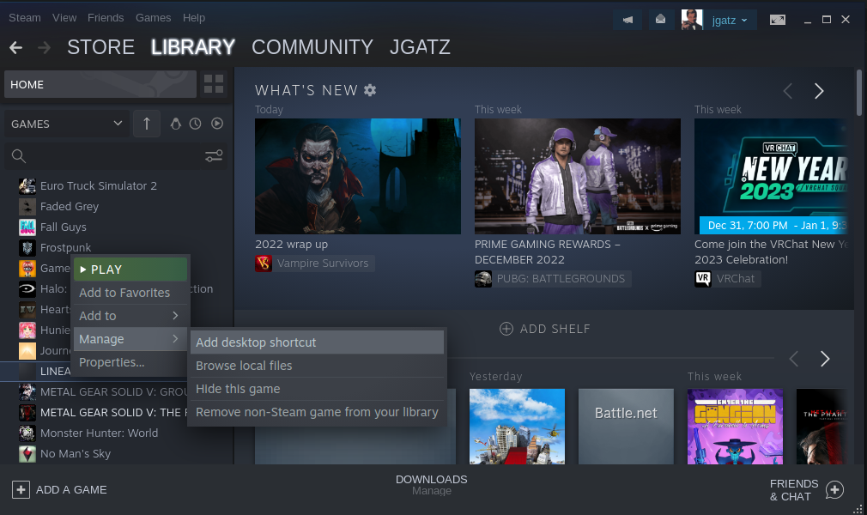Viewport: 867px width, 515px height.
Task: Click Euro Truck Simulator 2 game icon
Action: click(27, 186)
